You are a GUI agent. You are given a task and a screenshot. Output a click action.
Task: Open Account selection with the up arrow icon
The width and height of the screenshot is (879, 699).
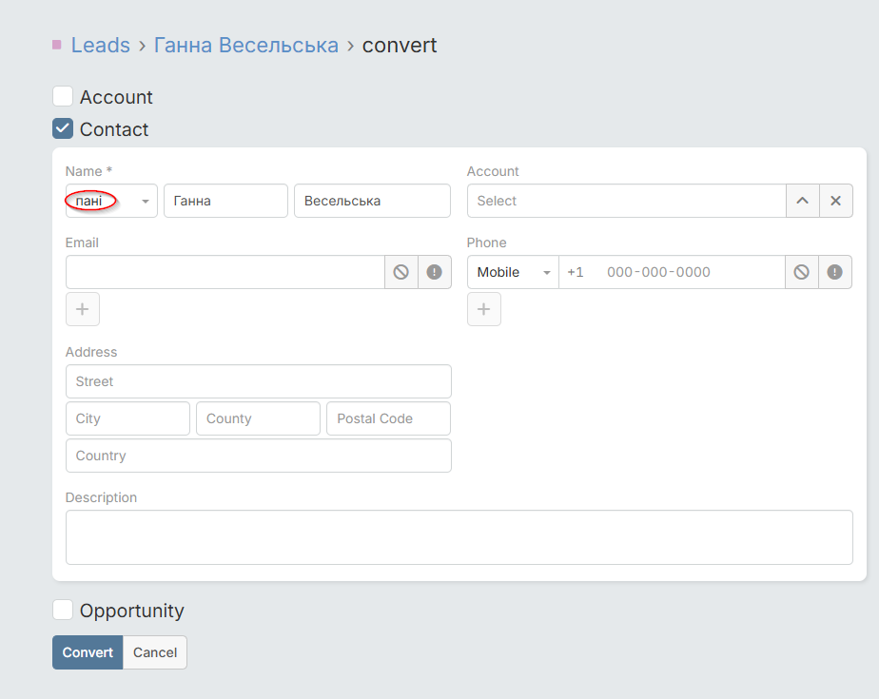[802, 201]
